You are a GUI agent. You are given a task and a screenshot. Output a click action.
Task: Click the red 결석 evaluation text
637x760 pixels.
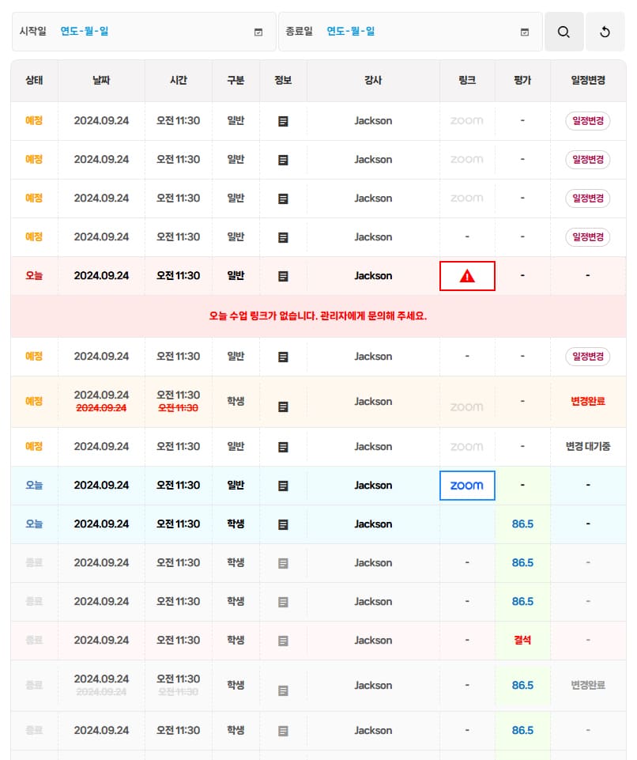(x=522, y=641)
